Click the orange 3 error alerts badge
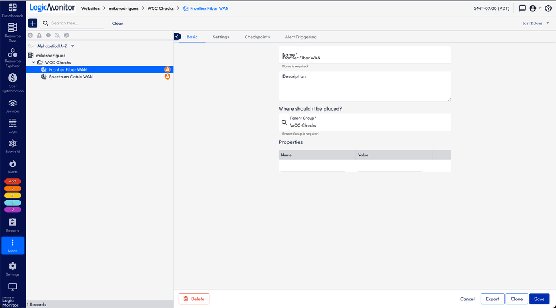The height and width of the screenshot is (308, 556). tap(12, 188)
